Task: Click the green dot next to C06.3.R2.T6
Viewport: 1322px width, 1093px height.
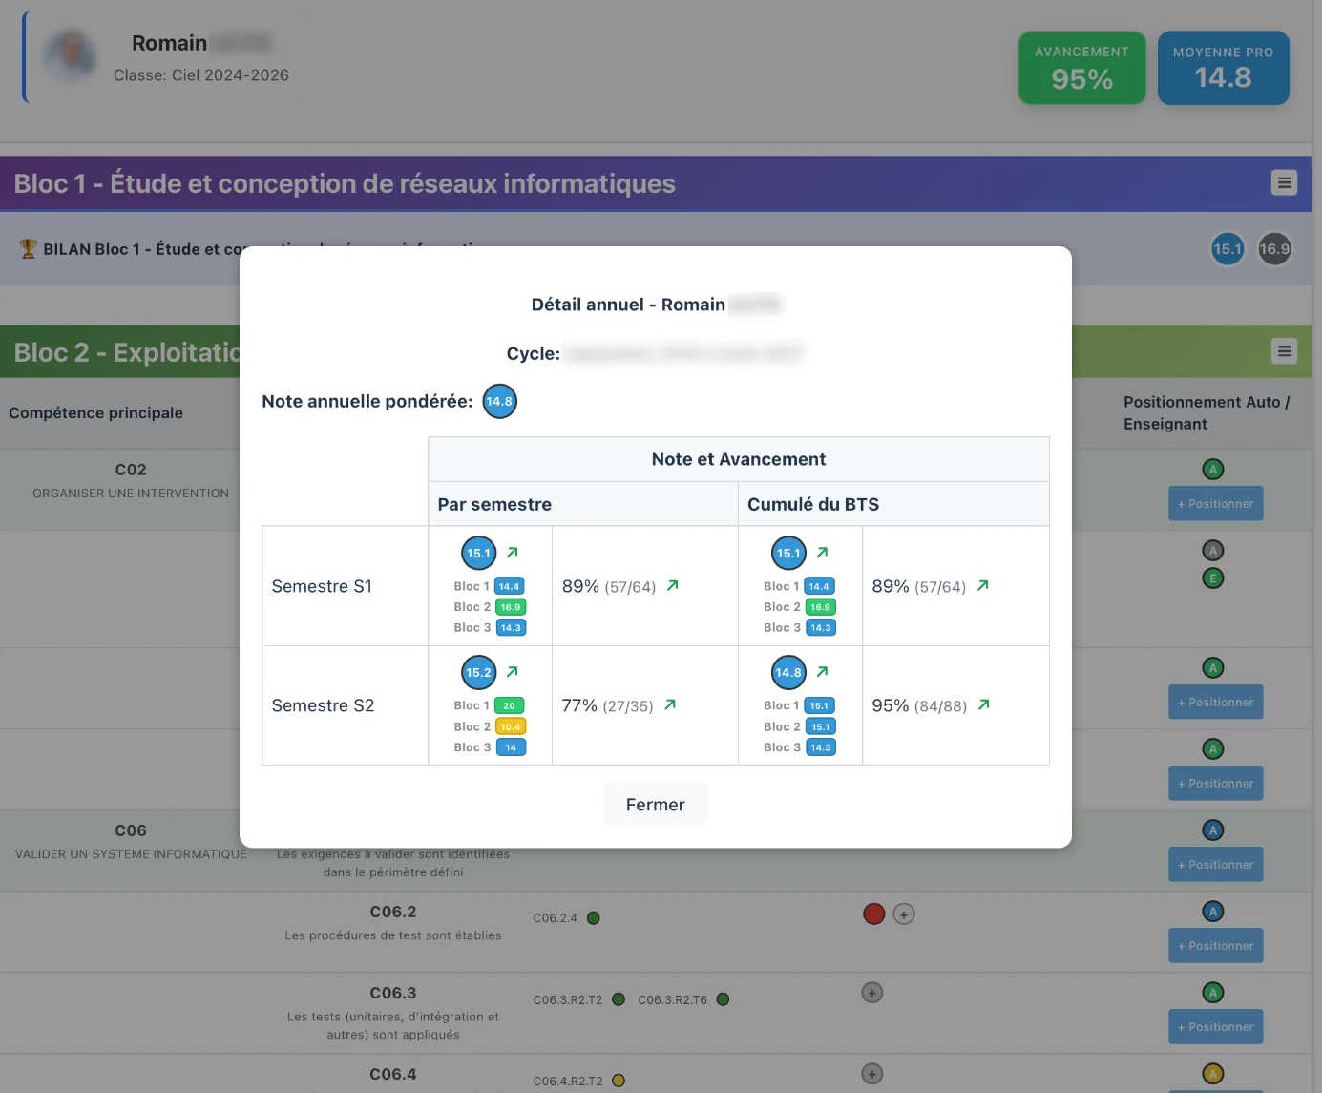Action: coord(723,998)
